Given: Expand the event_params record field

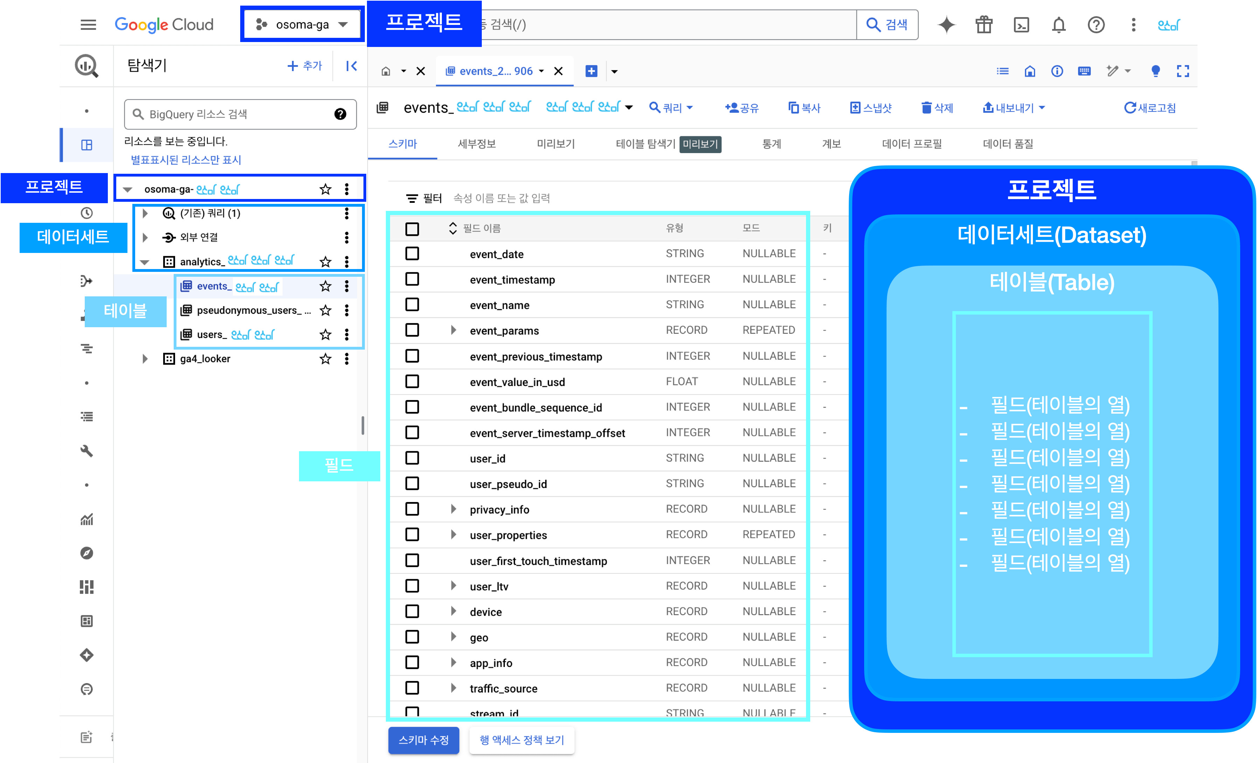Looking at the screenshot, I should (x=453, y=330).
